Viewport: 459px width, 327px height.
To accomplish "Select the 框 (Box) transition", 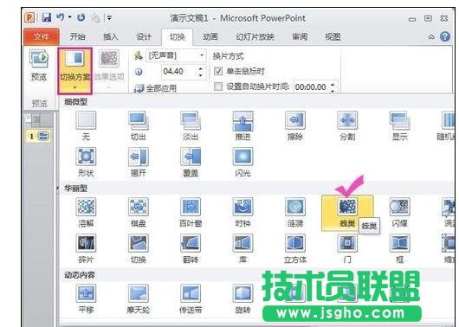I will click(399, 249).
